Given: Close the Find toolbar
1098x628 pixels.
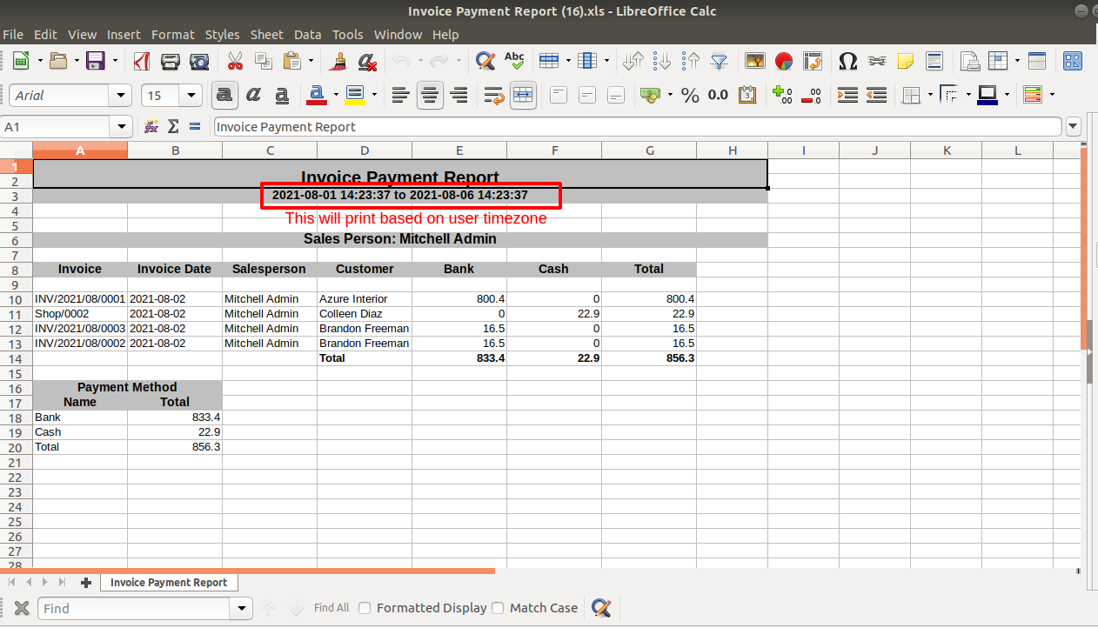Looking at the screenshot, I should [22, 608].
